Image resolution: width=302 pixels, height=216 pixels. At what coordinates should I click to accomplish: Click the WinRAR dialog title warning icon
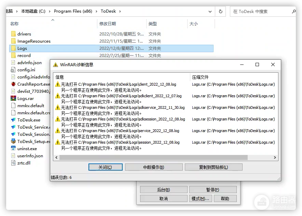(55, 64)
